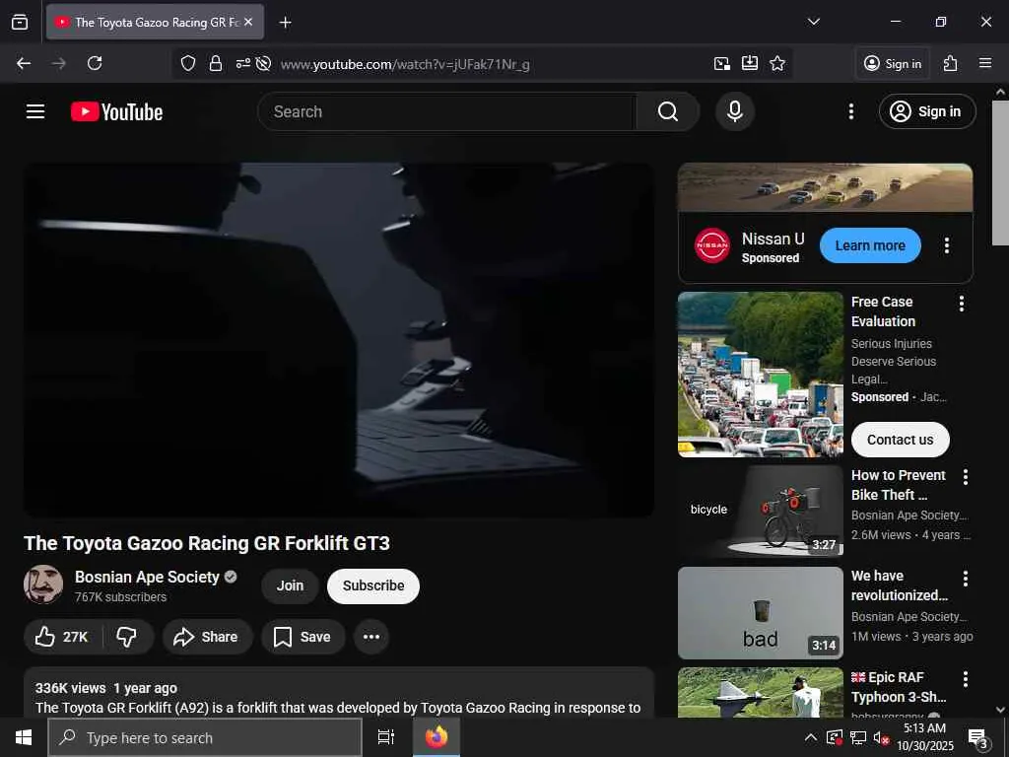Open the YouTube hamburger guide menu
The image size is (1009, 757).
coord(35,111)
